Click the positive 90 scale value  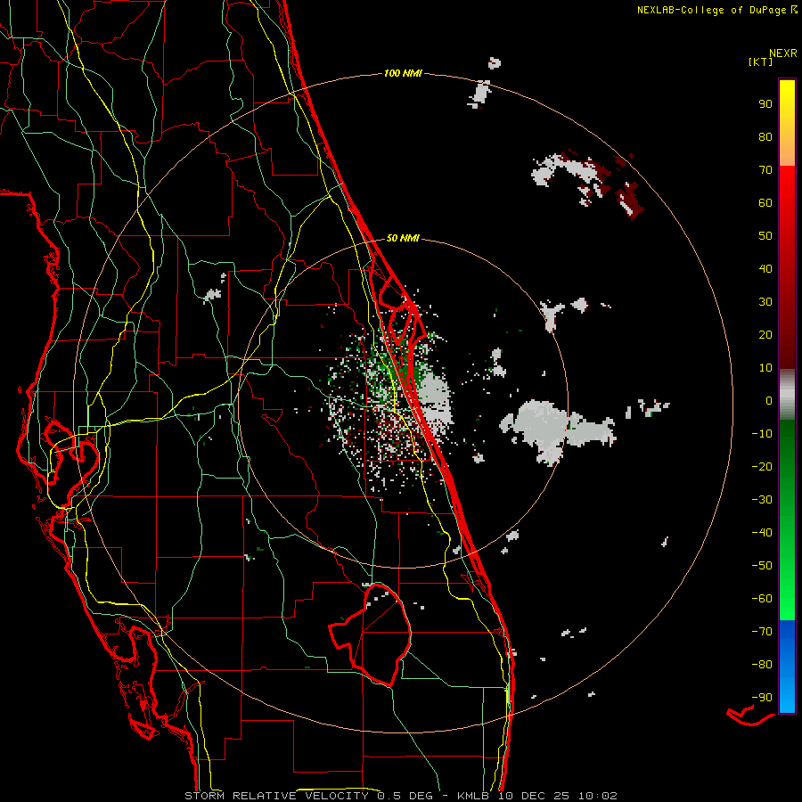765,104
